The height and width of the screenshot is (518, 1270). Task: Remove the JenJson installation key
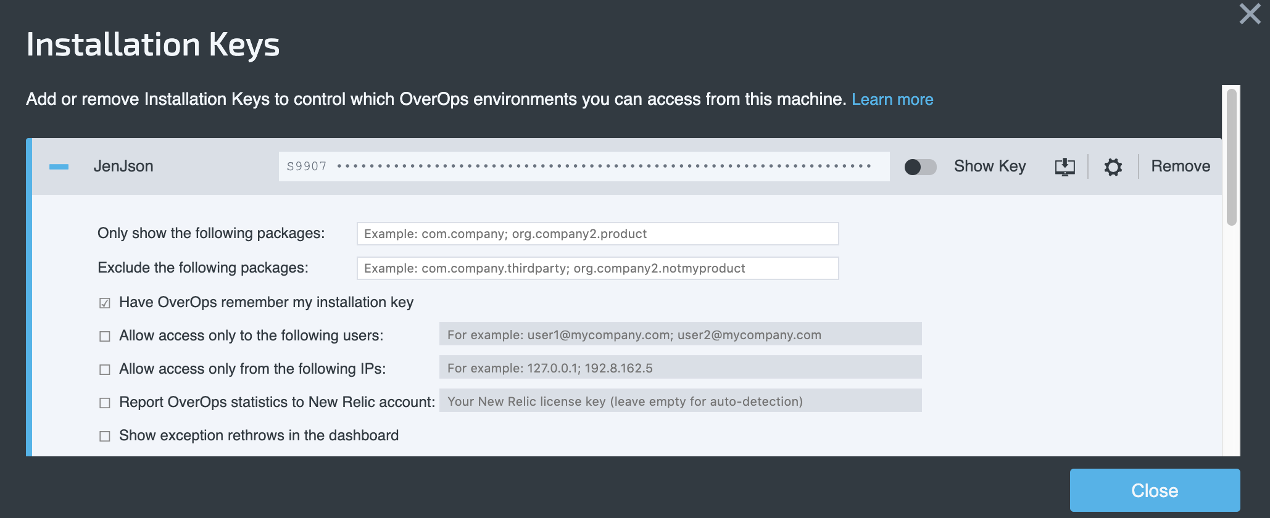[1181, 166]
